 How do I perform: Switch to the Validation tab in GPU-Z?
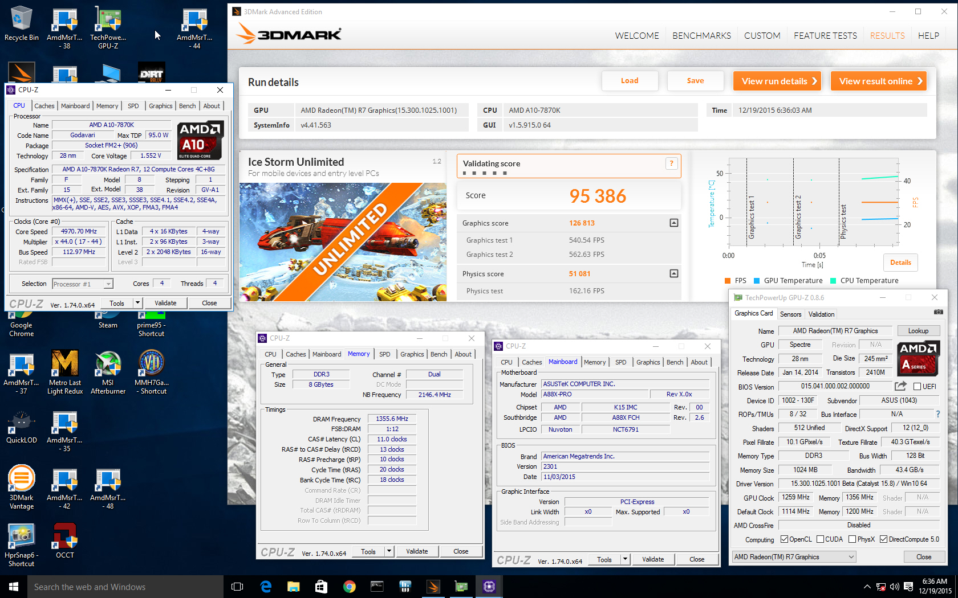point(821,314)
